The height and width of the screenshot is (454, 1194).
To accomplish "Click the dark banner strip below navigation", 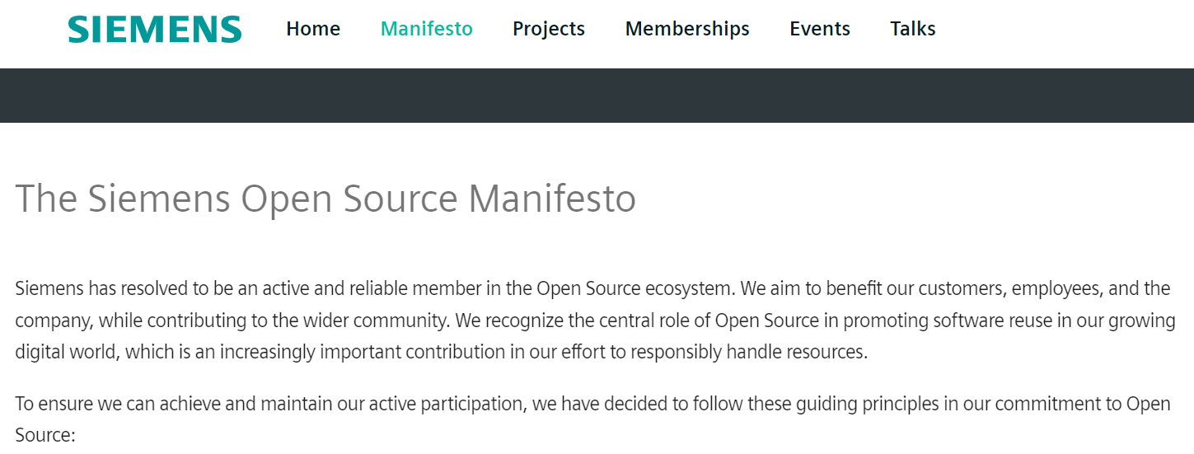I will point(597,96).
